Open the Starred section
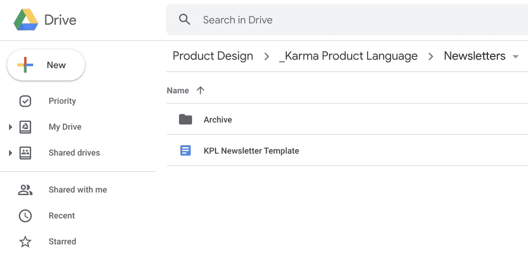 coord(62,242)
